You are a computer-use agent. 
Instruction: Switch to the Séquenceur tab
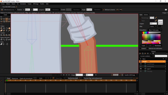pyautogui.click(x=15, y=78)
